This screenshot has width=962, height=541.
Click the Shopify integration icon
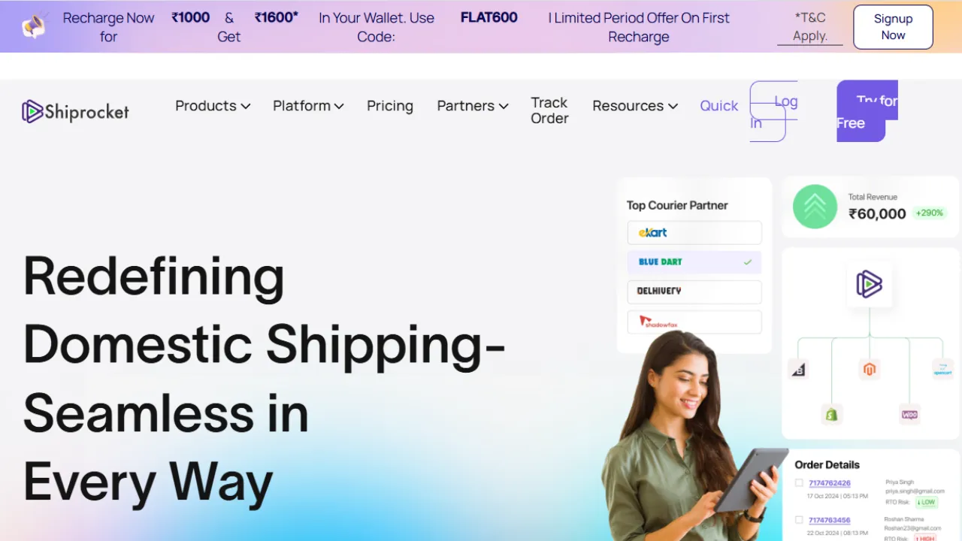(831, 414)
